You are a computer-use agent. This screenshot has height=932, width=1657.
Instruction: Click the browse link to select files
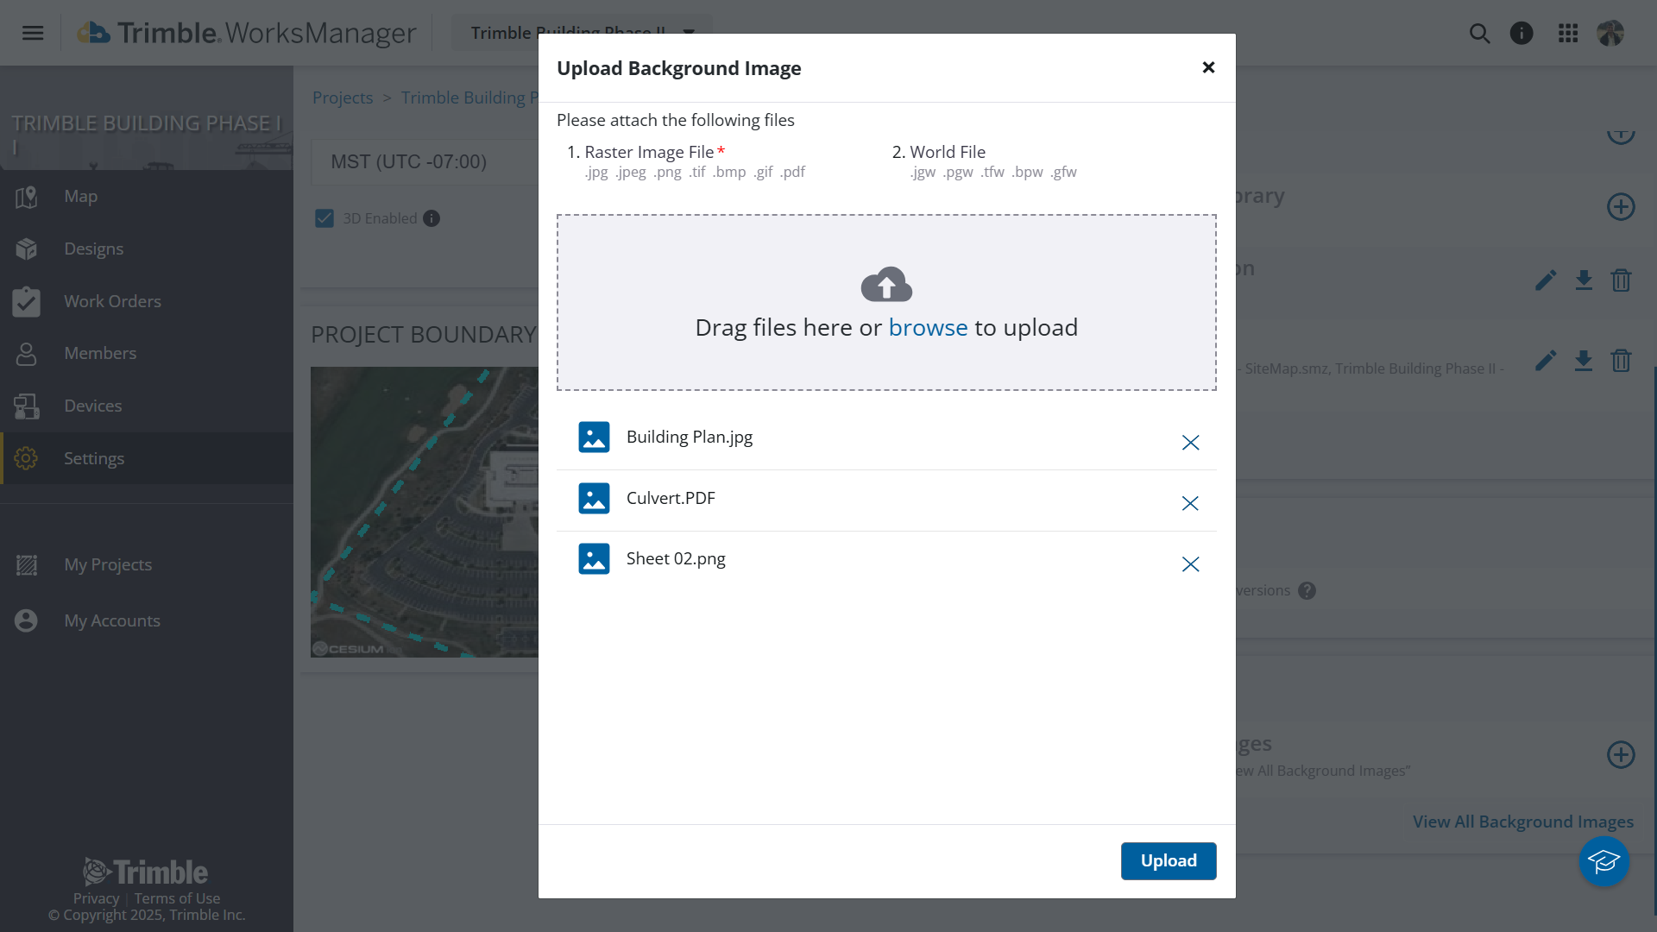pos(928,327)
